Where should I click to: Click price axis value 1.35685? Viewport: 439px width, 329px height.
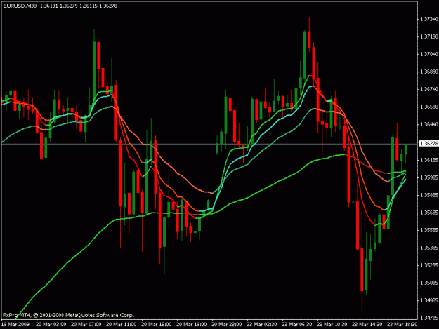coord(428,213)
